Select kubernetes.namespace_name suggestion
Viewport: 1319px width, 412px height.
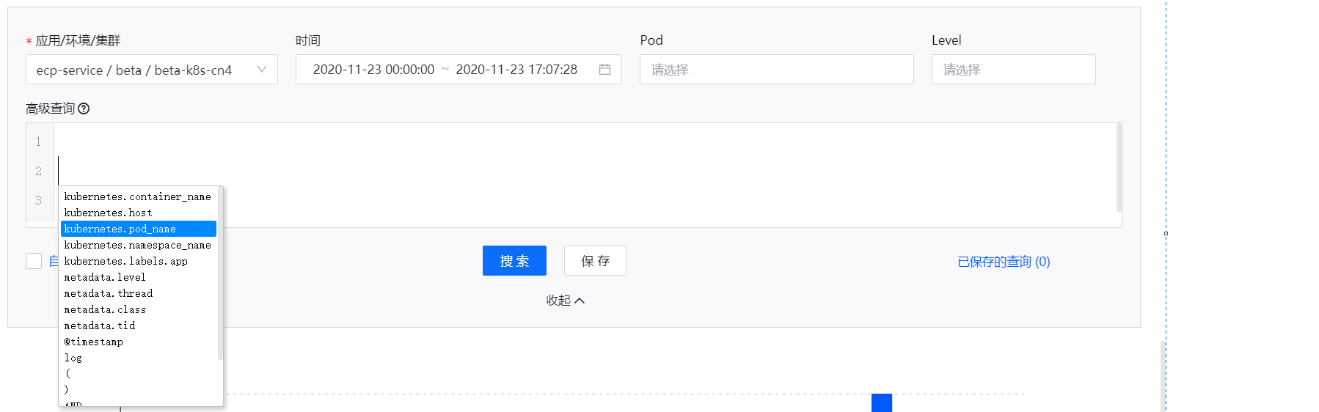coord(137,245)
